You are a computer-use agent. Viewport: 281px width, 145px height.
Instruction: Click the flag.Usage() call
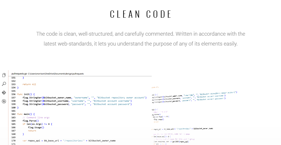36,127
